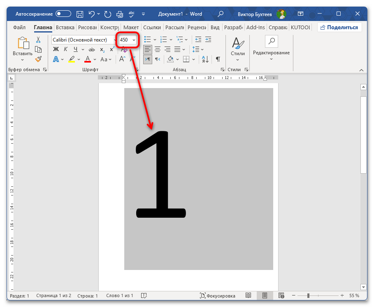The width and height of the screenshot is (374, 307).
Task: Toggle strikethrough text formatting
Action: pos(92,49)
